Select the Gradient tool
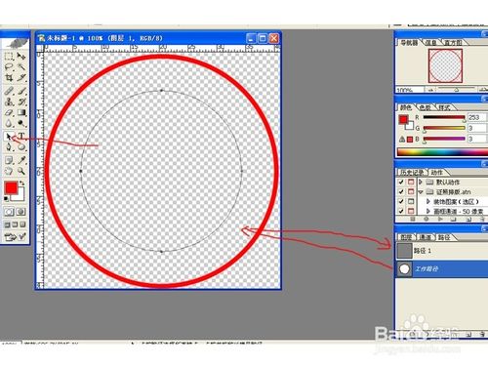This screenshot has width=488, height=366. (x=21, y=112)
